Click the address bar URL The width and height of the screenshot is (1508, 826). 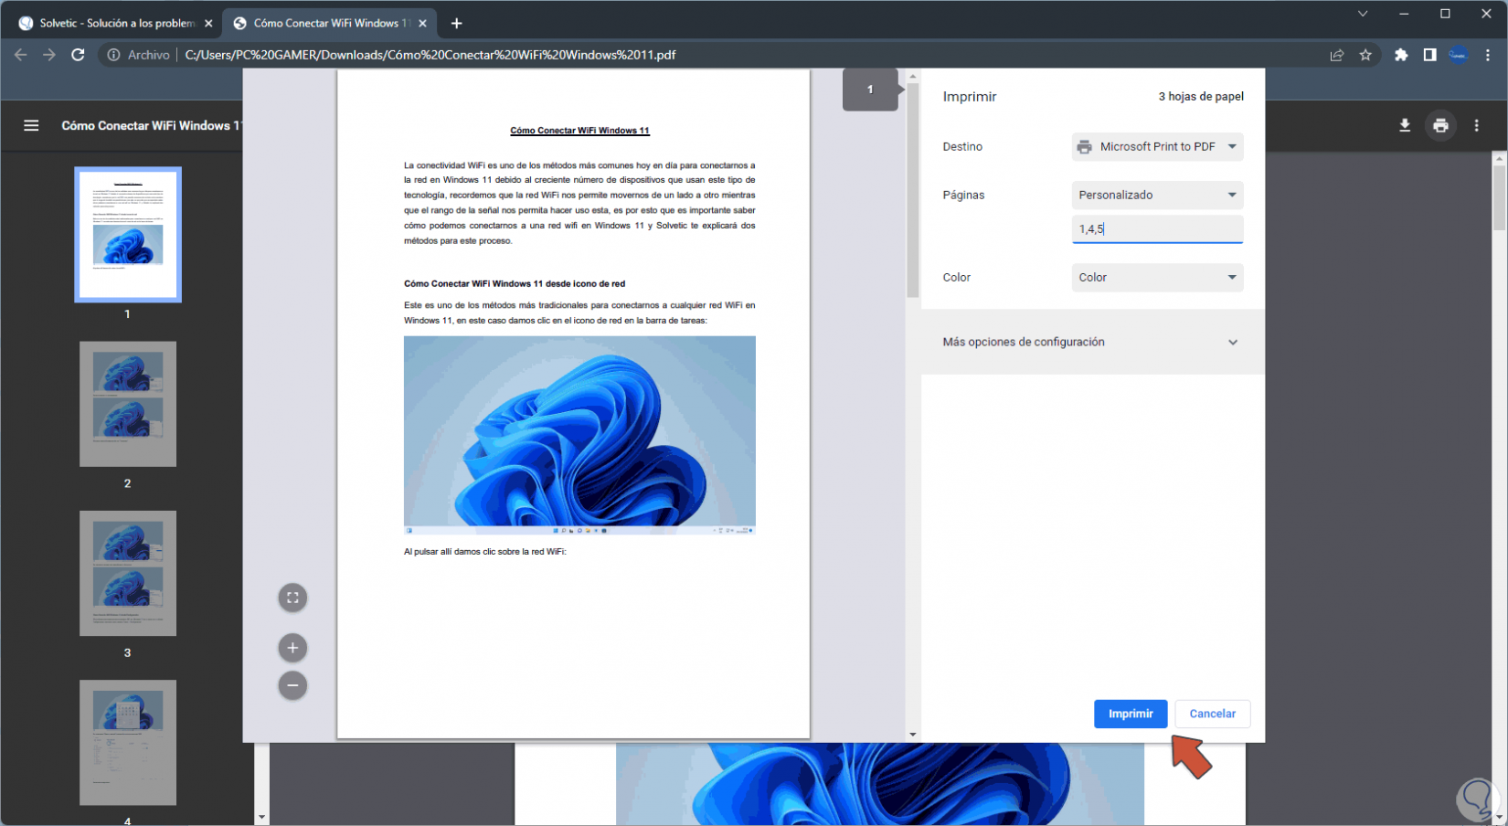click(x=430, y=55)
